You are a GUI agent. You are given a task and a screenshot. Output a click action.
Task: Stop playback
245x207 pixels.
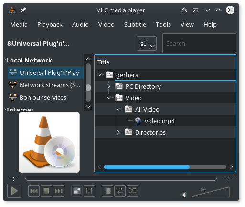click(x=46, y=191)
